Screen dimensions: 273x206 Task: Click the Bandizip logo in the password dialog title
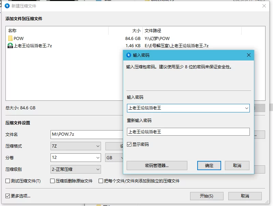(x=129, y=55)
